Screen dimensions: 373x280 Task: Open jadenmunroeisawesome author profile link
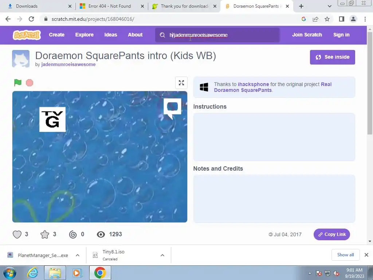tap(68, 64)
